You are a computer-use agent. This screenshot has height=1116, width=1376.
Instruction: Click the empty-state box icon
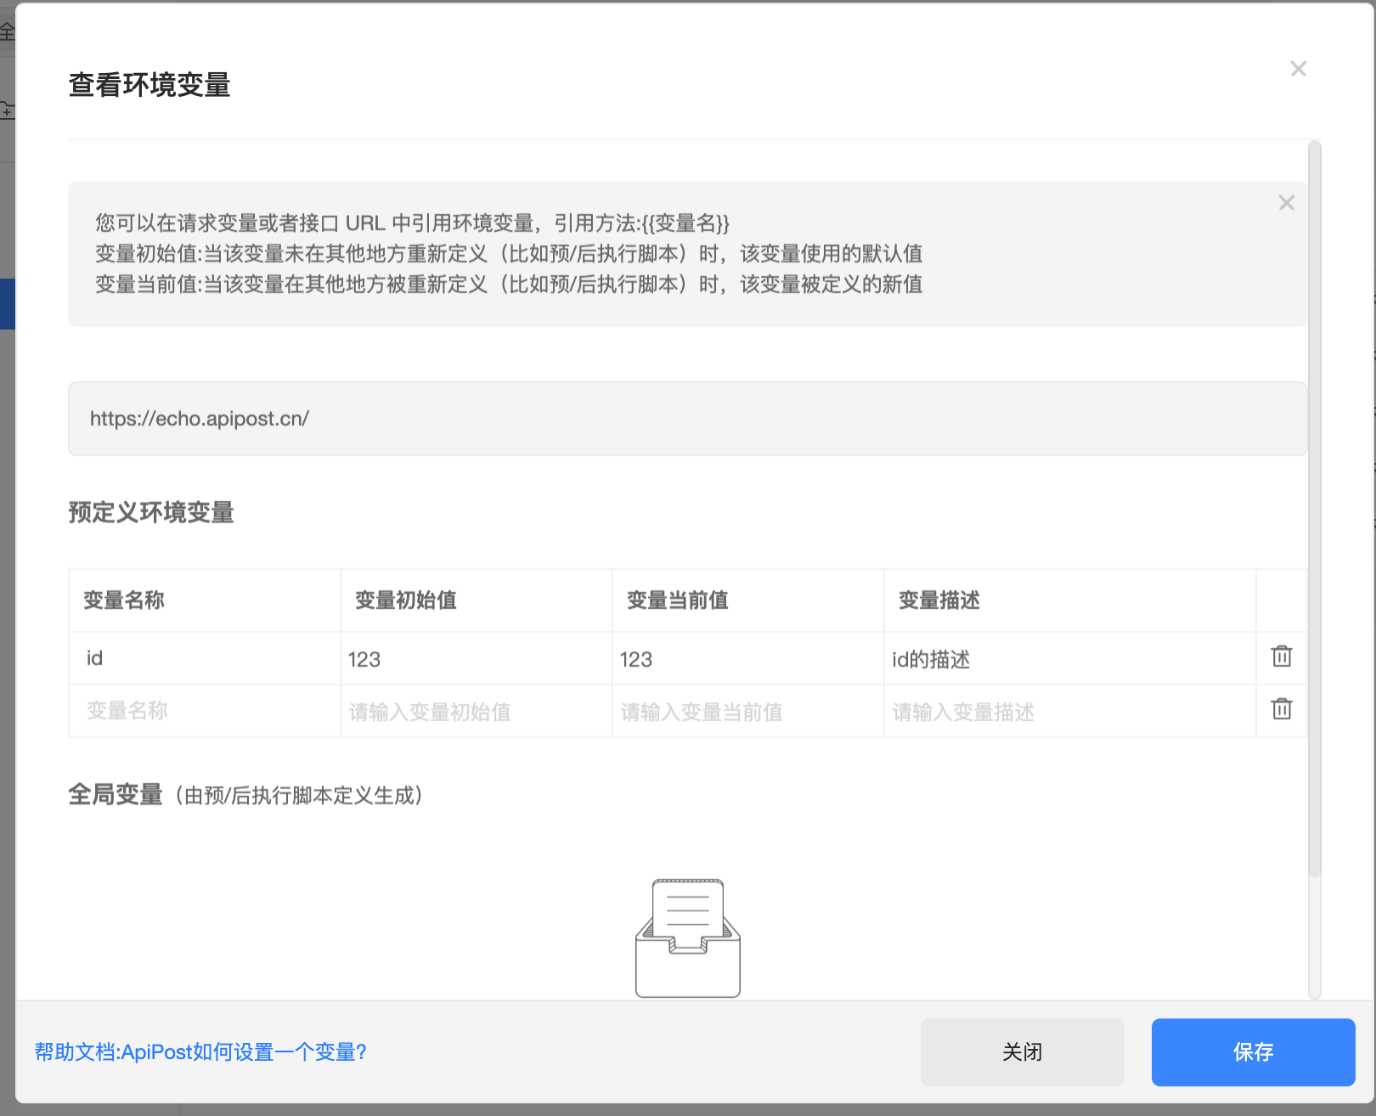click(688, 938)
